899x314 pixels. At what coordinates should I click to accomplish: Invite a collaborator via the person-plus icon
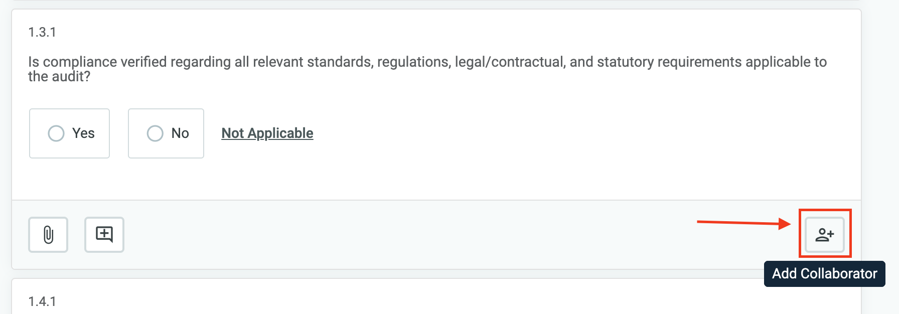click(x=824, y=234)
